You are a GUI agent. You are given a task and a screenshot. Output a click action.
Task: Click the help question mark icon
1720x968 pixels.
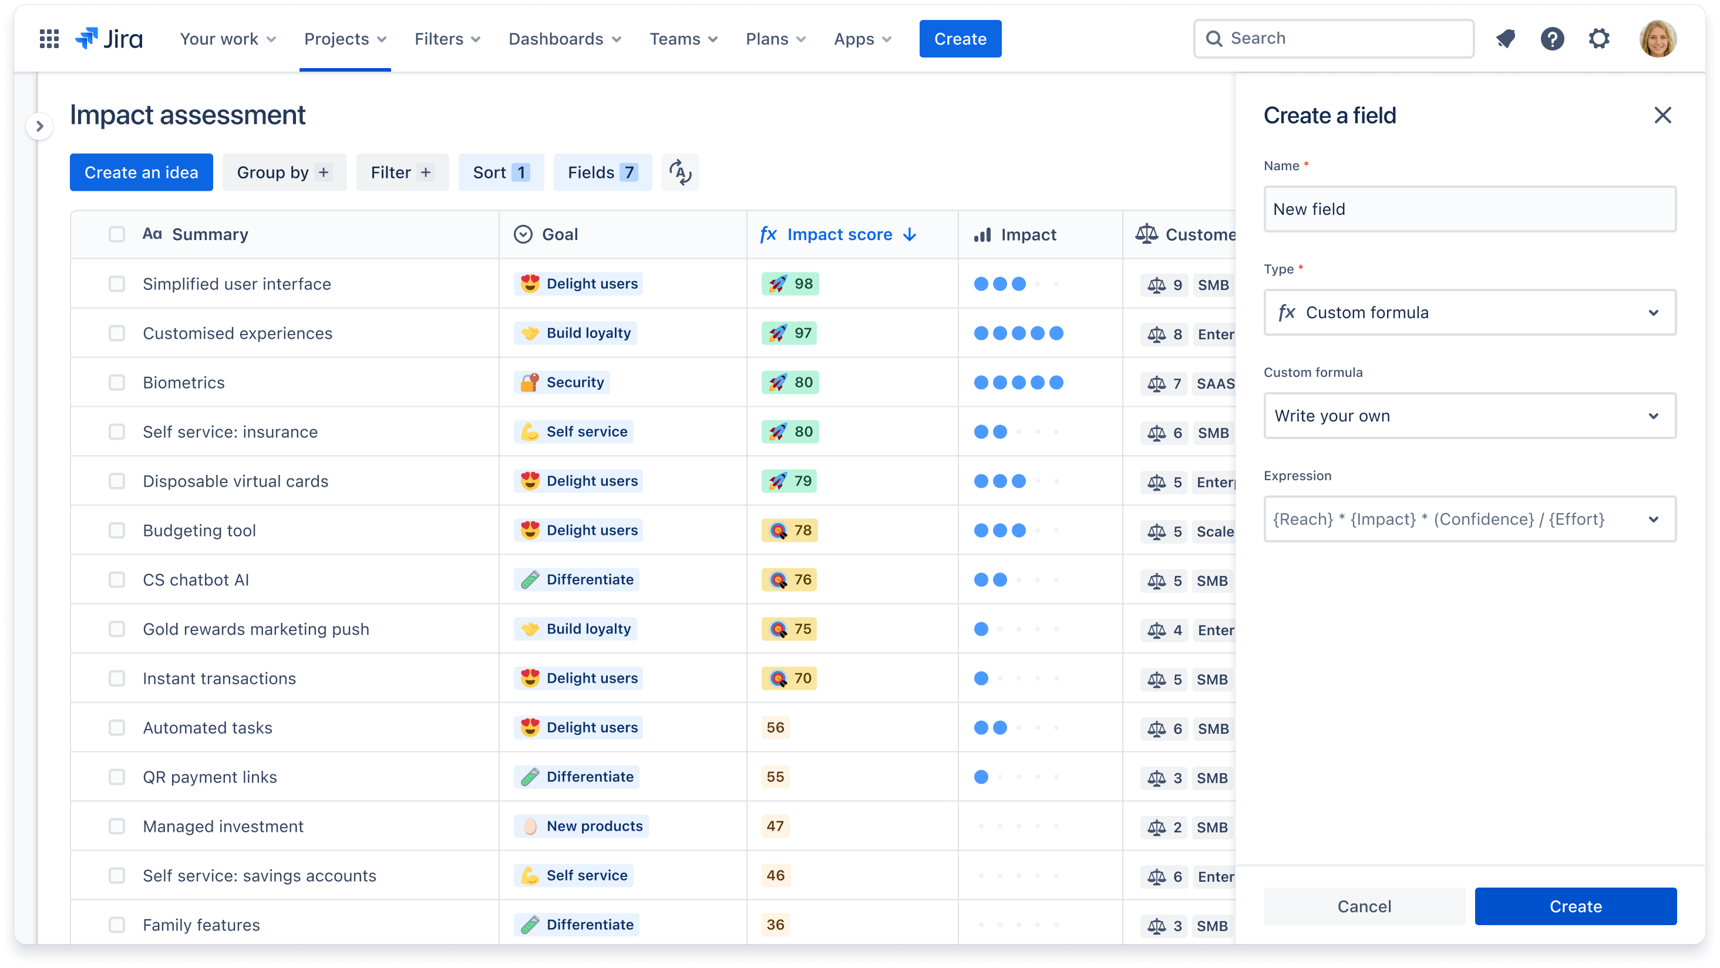1553,39
